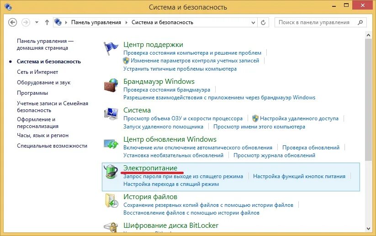Open the Action Center flag icon
Viewport: 376px width, 236px height.
click(x=111, y=49)
